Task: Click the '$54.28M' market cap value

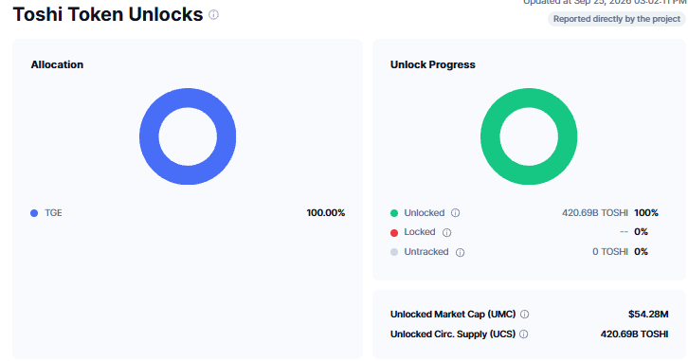Action: [x=648, y=314]
